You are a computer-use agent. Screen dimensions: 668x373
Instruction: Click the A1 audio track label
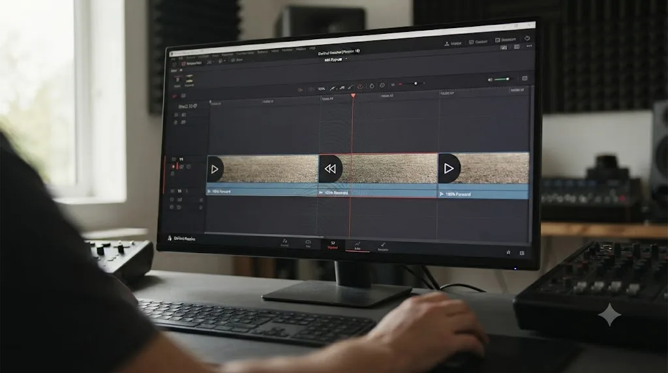coord(180,191)
